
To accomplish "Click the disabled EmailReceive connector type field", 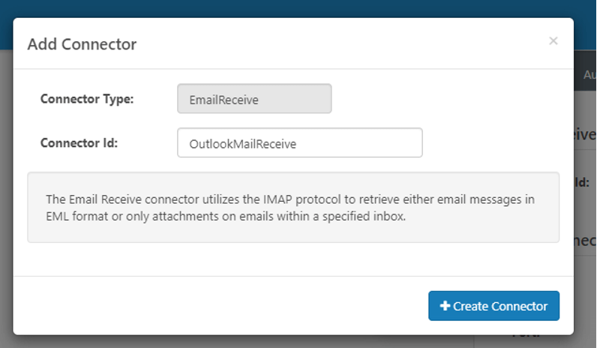I will [254, 99].
